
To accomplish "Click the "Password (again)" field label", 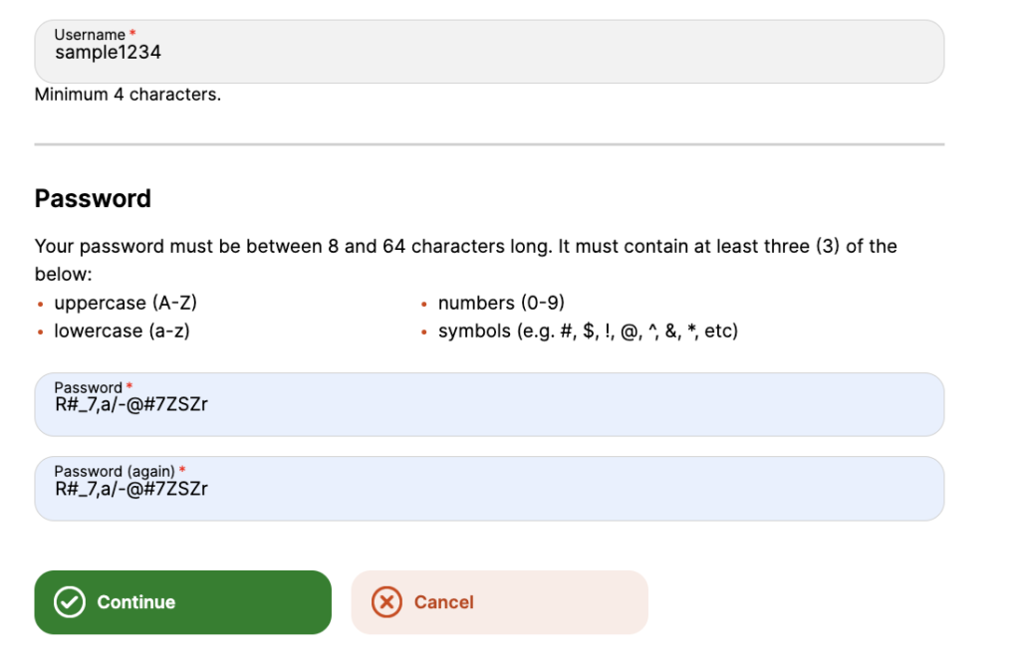I will click(x=115, y=471).
